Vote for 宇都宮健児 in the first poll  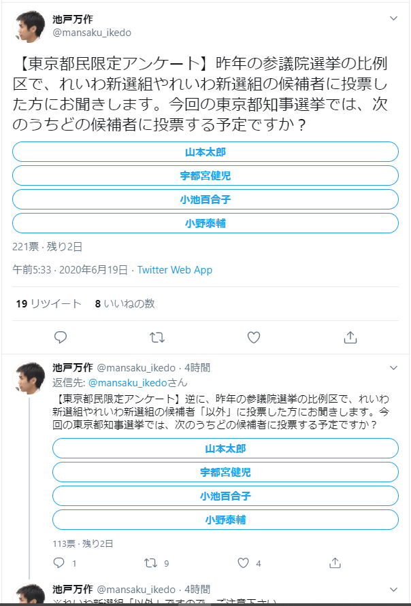coord(205,176)
